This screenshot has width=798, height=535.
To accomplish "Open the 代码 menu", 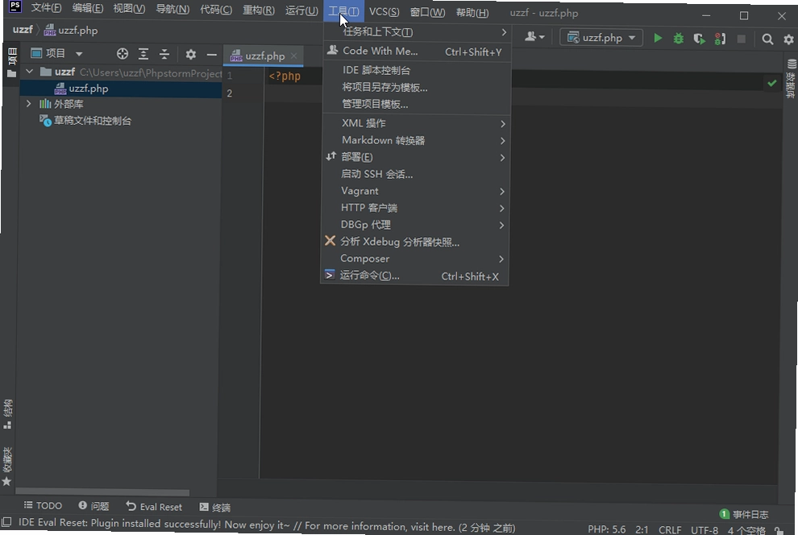I will (x=216, y=10).
